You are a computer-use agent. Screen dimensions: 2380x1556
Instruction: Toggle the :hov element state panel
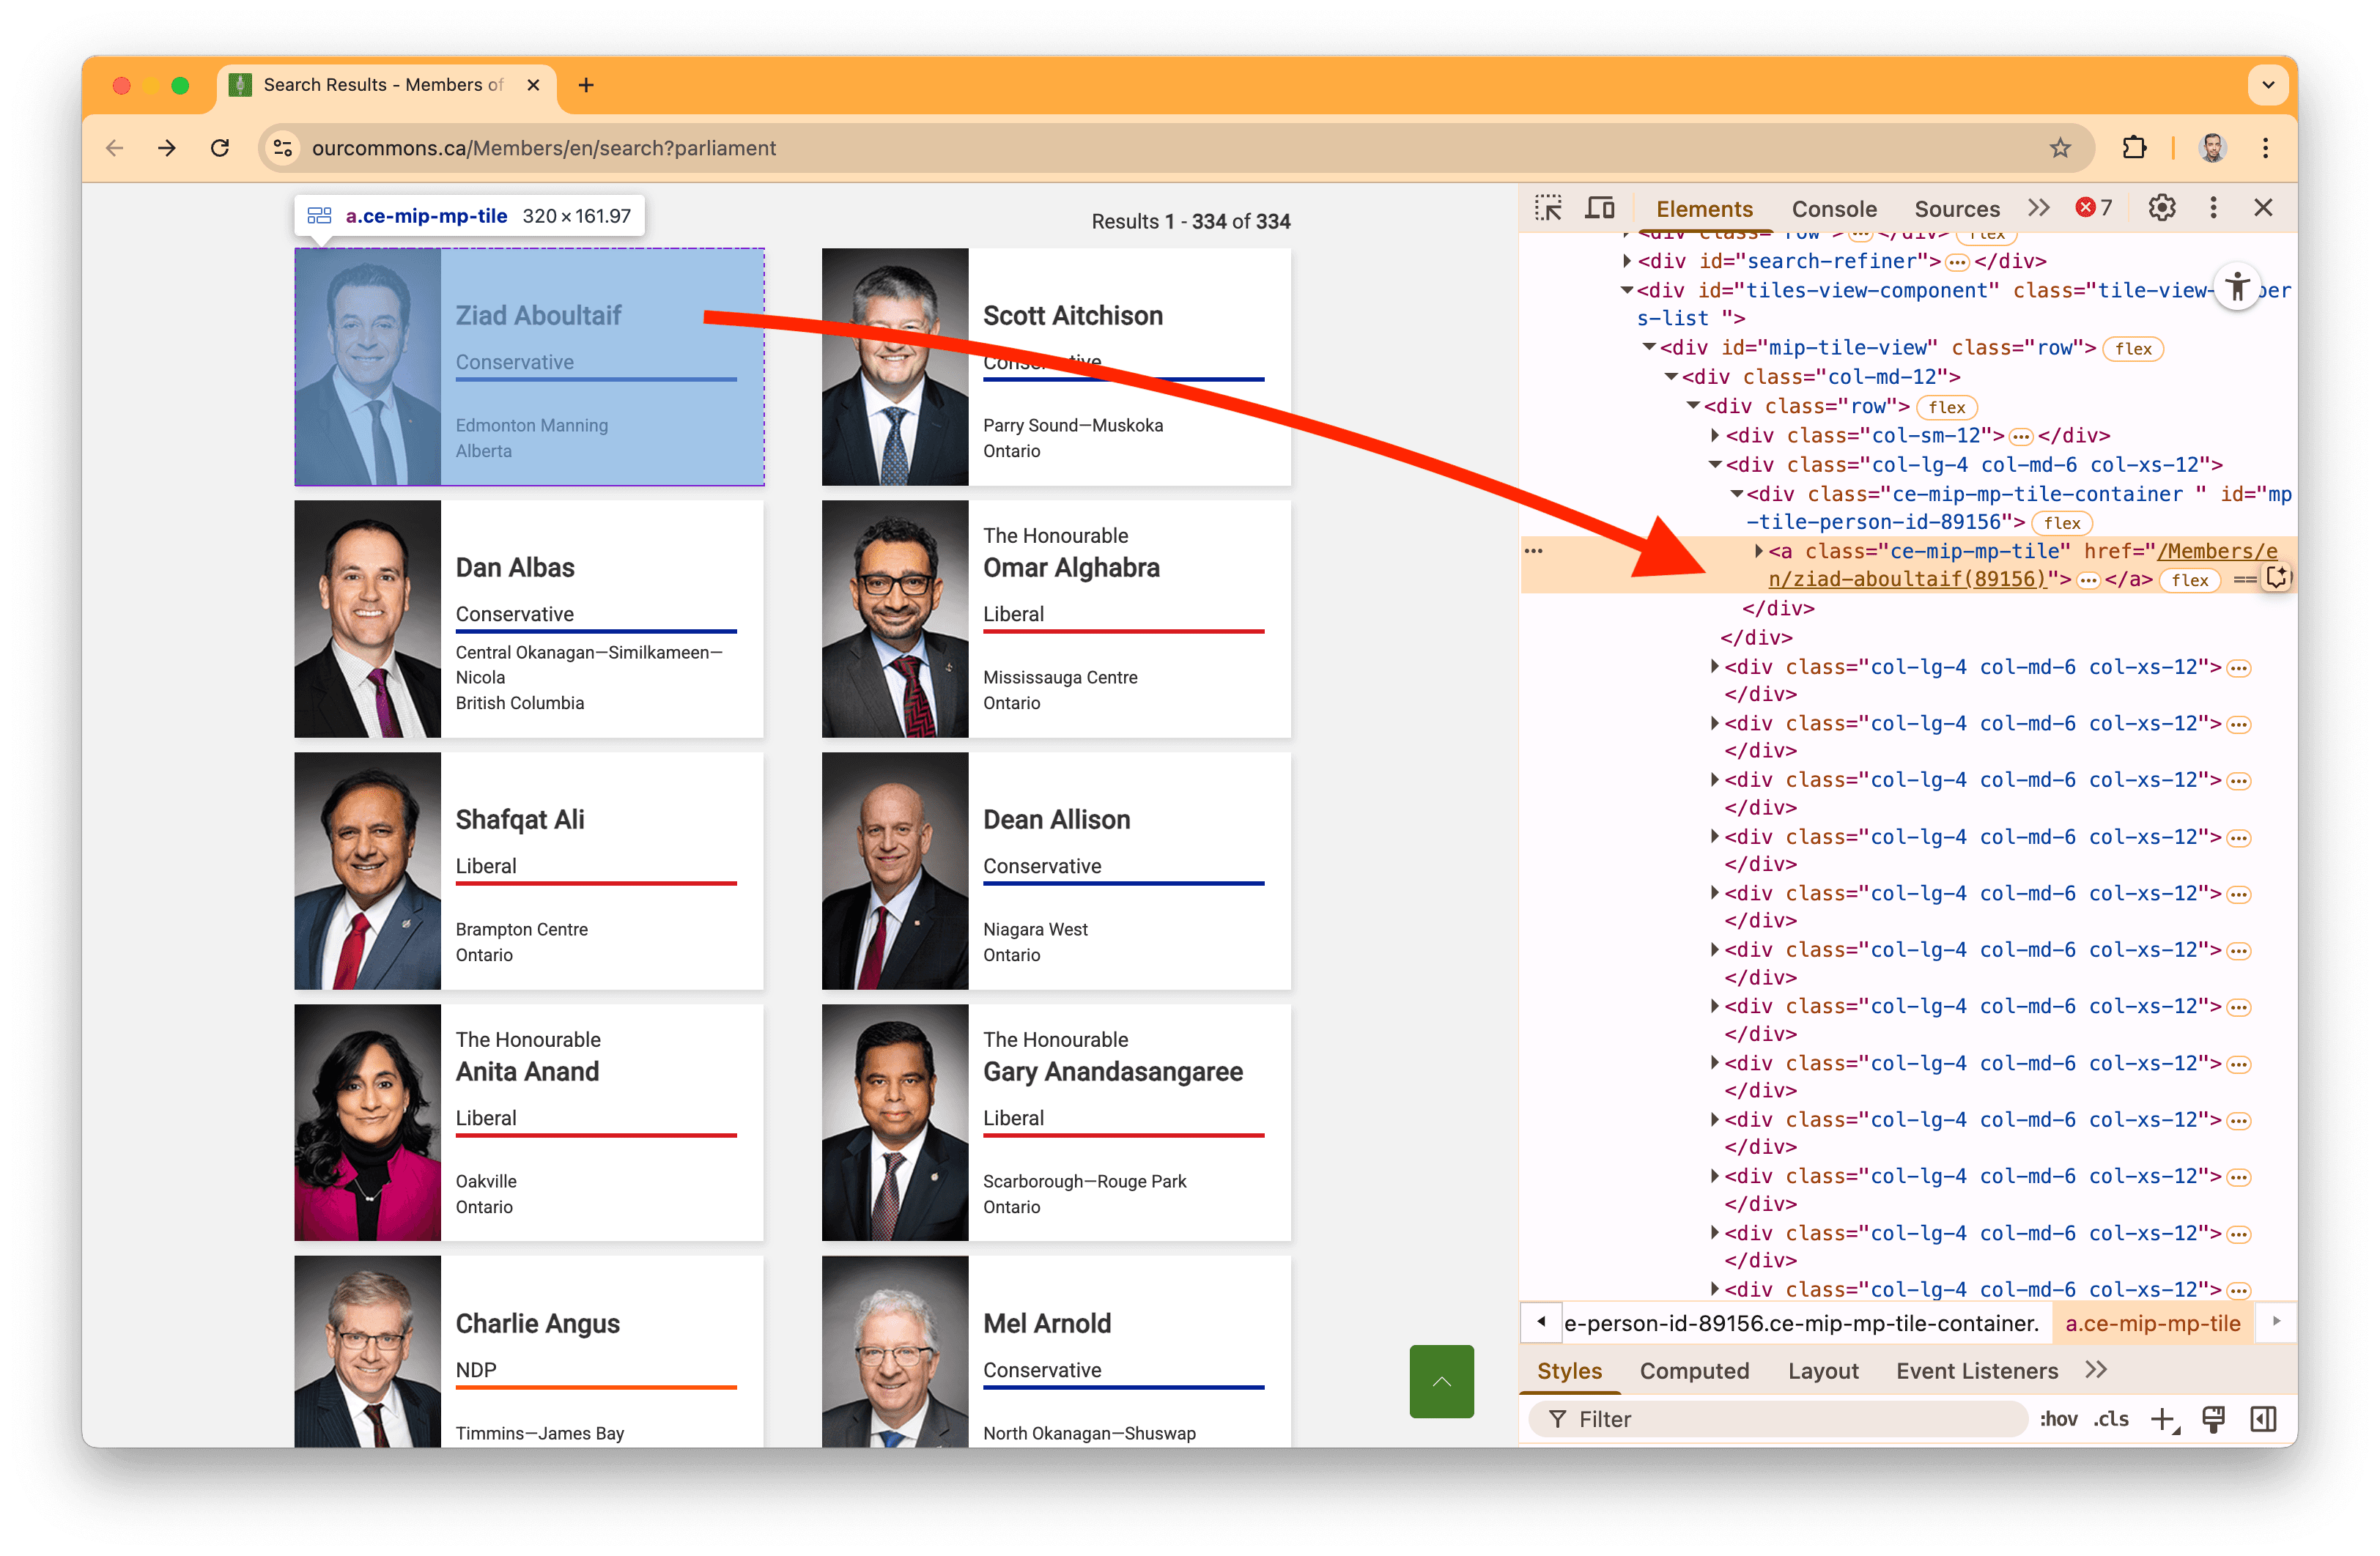pyautogui.click(x=2058, y=1419)
